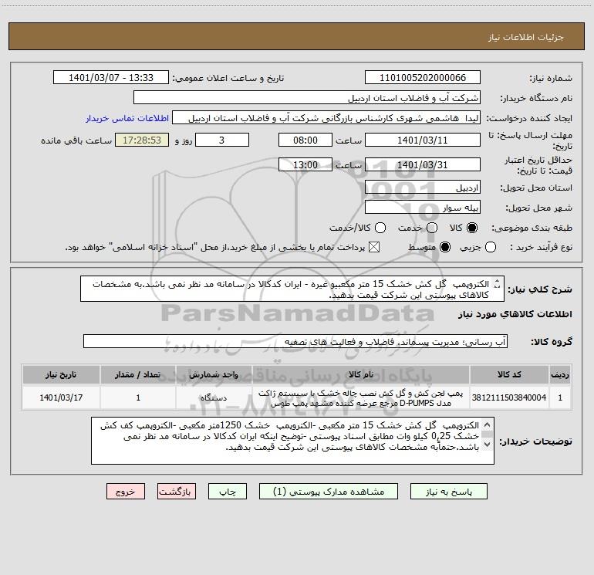594x575 pixels.
Task: Open مشاهده مدارک پیوستی (1) button
Action: (329, 492)
